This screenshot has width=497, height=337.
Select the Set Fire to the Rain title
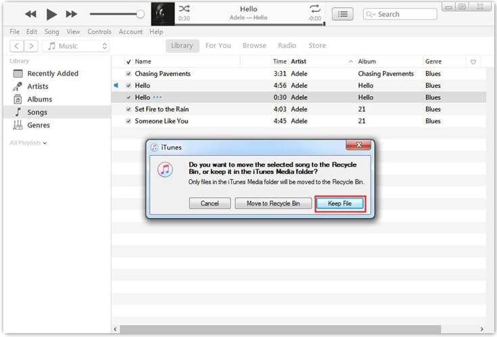(162, 109)
